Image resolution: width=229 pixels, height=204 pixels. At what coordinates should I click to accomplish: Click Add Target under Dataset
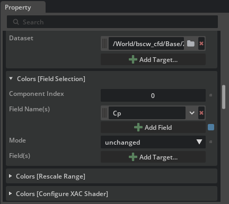point(153,60)
